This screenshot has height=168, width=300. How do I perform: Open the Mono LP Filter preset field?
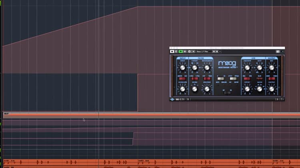coord(204,52)
